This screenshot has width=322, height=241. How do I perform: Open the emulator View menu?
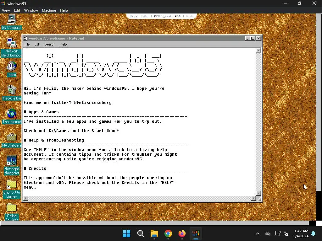point(6,10)
